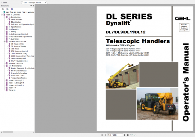Close the Gehl Telescopic Handle tab
The height and width of the screenshot is (137, 195).
point(45,3)
